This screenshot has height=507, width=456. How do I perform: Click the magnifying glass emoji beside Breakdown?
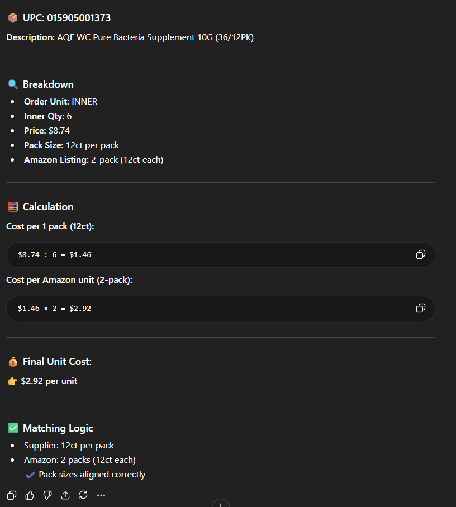tap(12, 84)
